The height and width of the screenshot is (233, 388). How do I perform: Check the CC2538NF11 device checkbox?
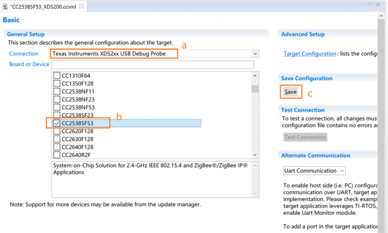(57, 91)
